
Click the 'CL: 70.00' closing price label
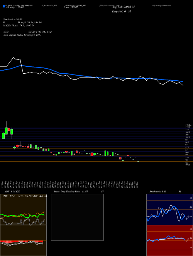click(x=71, y=7)
